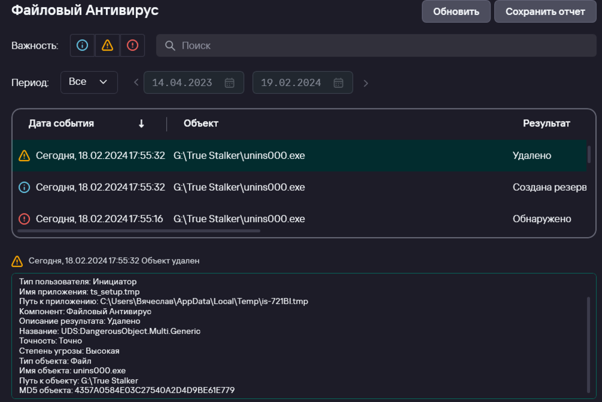
Task: Click the Результат column header
Action: (x=546, y=123)
